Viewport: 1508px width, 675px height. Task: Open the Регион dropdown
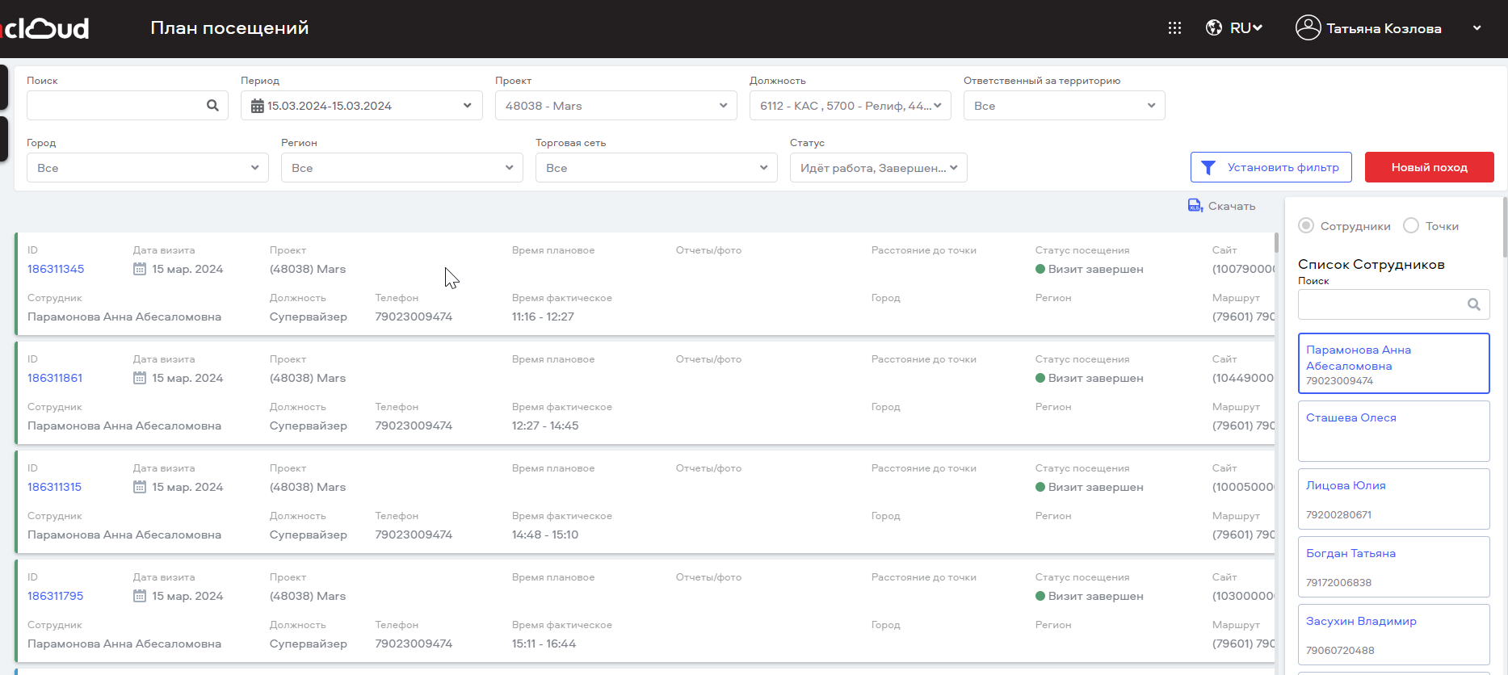pyautogui.click(x=402, y=168)
